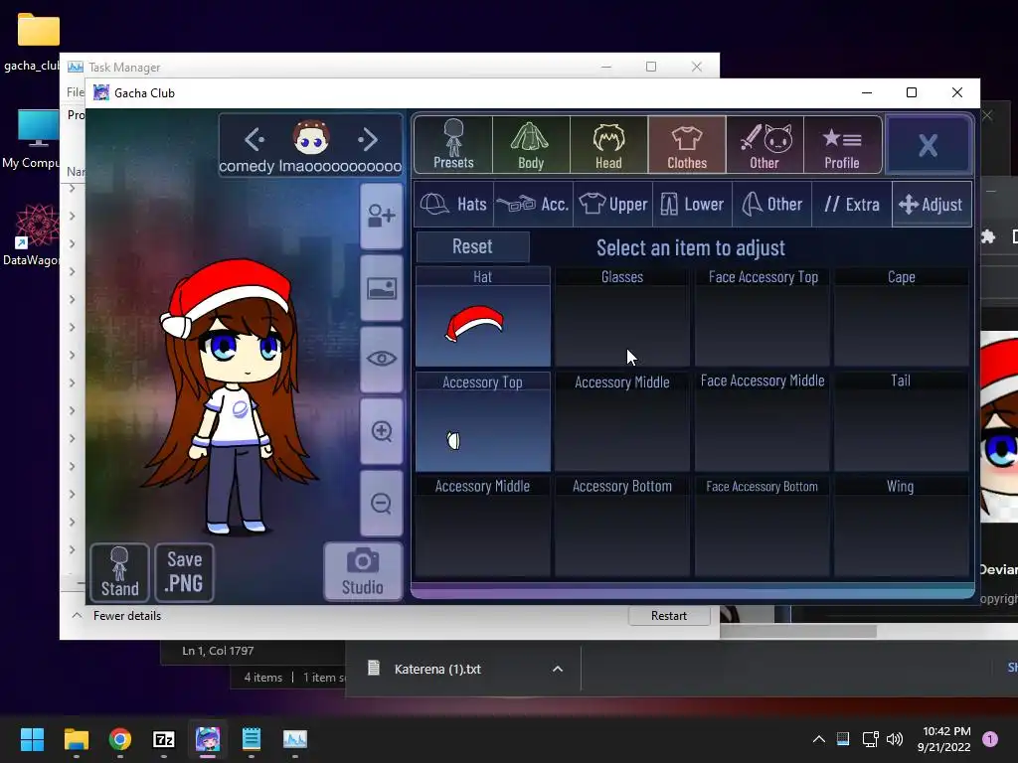Open the File menu in Task Manager

[x=75, y=92]
